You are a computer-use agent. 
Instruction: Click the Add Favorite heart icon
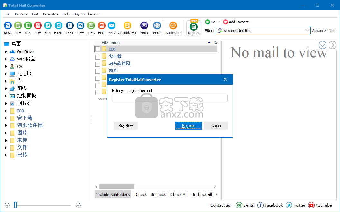(225, 22)
